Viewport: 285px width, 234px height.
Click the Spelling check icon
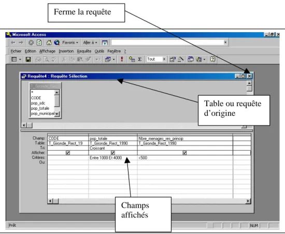point(54,59)
